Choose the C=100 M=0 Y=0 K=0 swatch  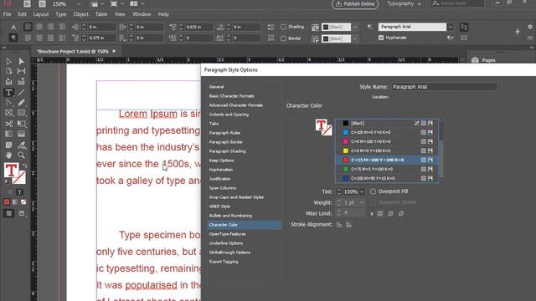[x=386, y=132]
